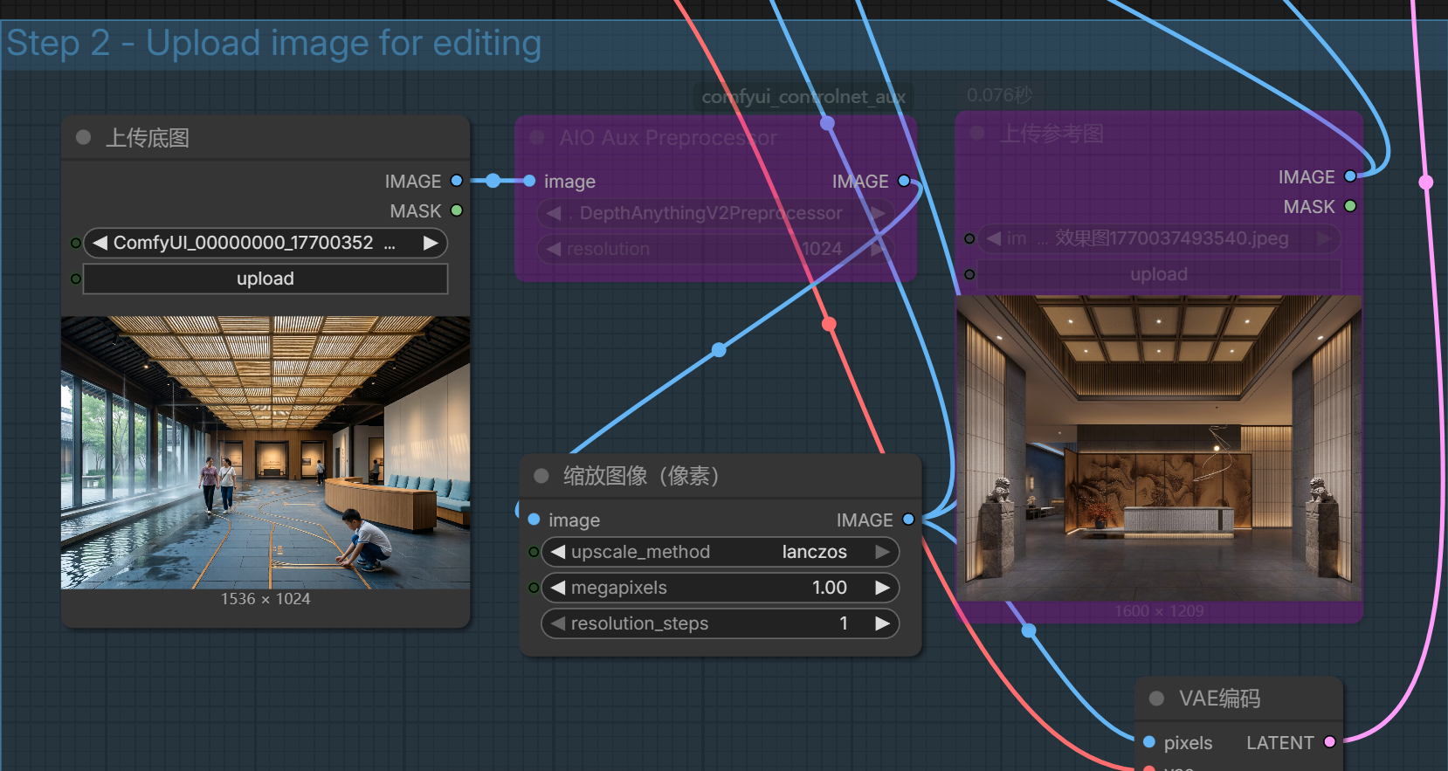Viewport: 1448px width, 771px height.
Task: Switch upscale_method to next option with right arrow
Action: pyautogui.click(x=883, y=552)
